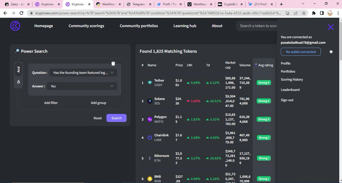
Task: Bookmark this page with star icon
Action: coord(304,13)
